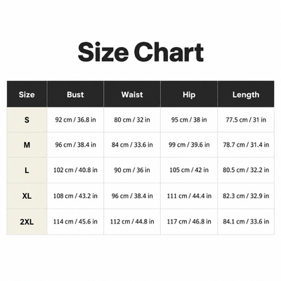Select the Bust column header
Screen dimensions: 281x281
tap(75, 94)
